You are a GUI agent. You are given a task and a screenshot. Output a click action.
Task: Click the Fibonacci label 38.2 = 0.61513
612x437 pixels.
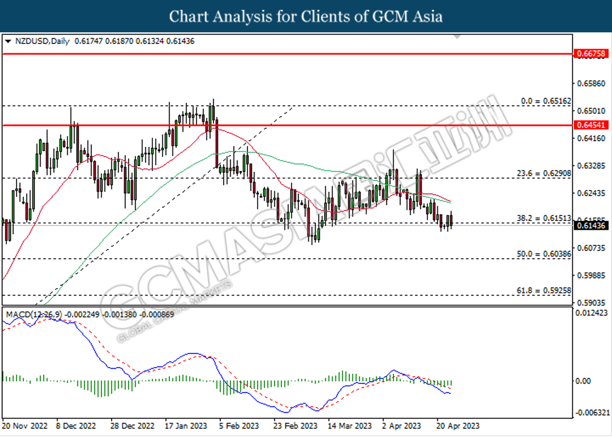544,218
